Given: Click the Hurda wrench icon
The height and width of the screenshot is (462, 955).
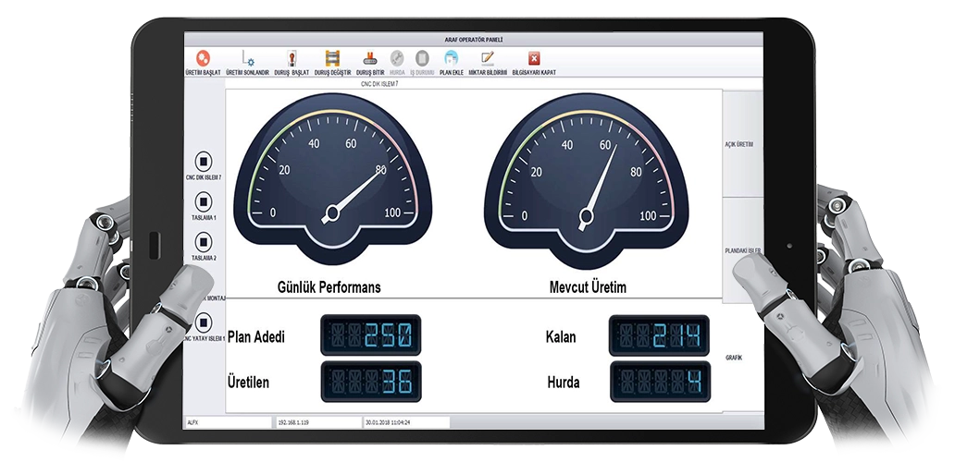Looking at the screenshot, I should coord(397,58).
